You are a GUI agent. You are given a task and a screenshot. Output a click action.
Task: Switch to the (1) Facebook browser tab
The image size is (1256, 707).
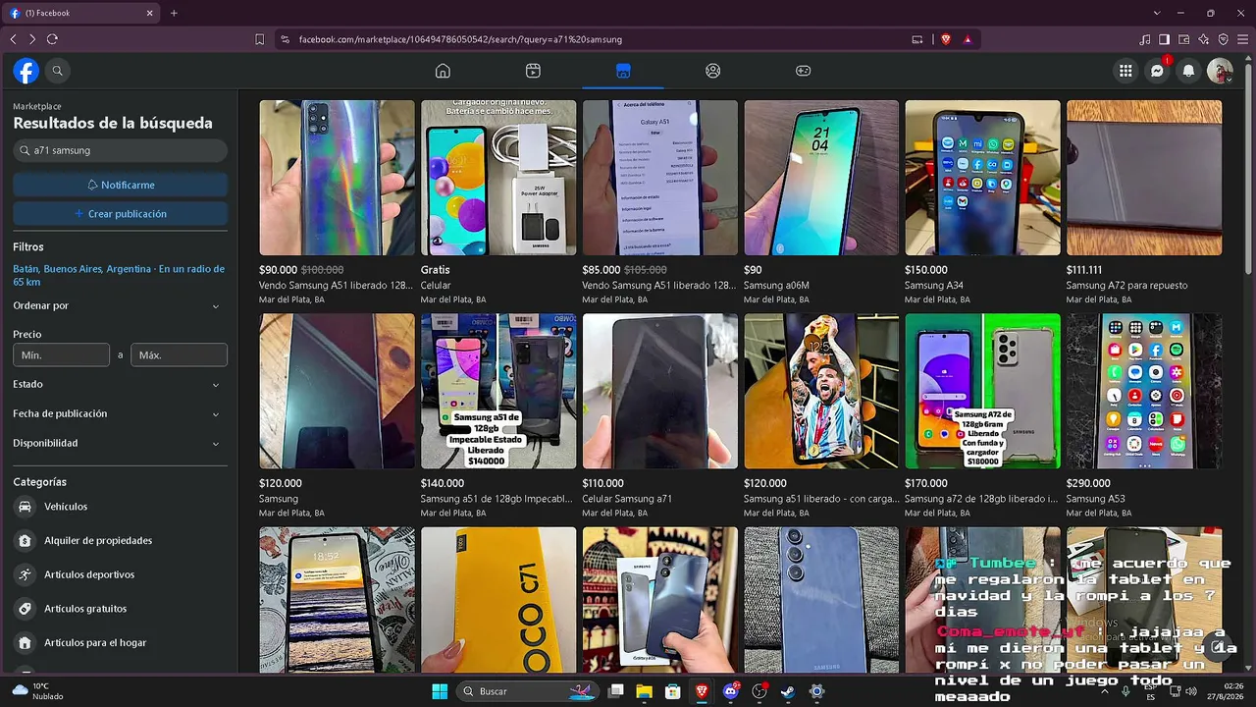tap(81, 13)
